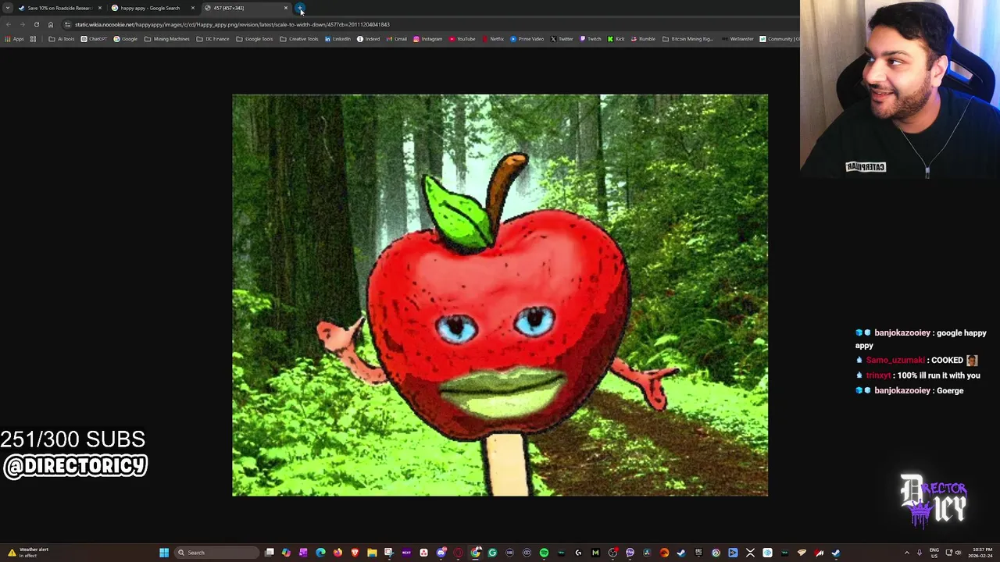
Task: Click the microphone icon in system tray
Action: pyautogui.click(x=920, y=553)
